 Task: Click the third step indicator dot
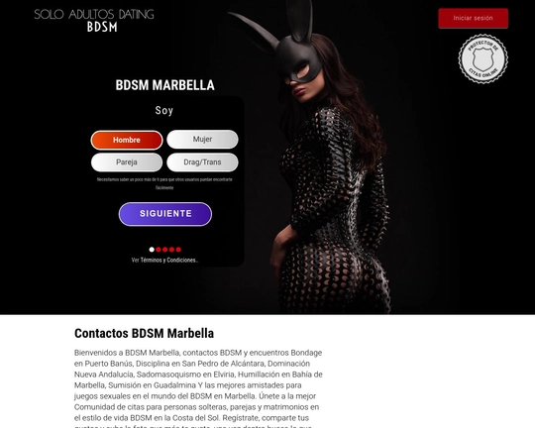pos(165,250)
